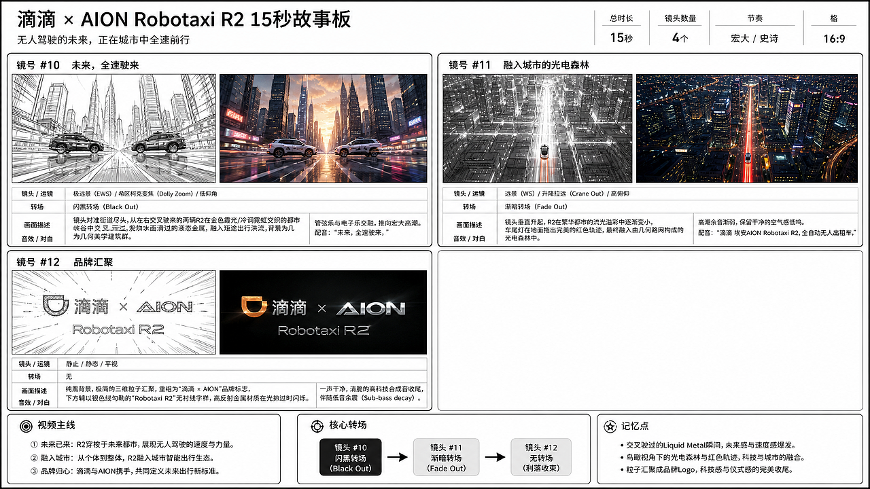870x489 pixels.
Task: Click heading 镜号 #11 融入城市的光电森林
Action: tap(519, 65)
